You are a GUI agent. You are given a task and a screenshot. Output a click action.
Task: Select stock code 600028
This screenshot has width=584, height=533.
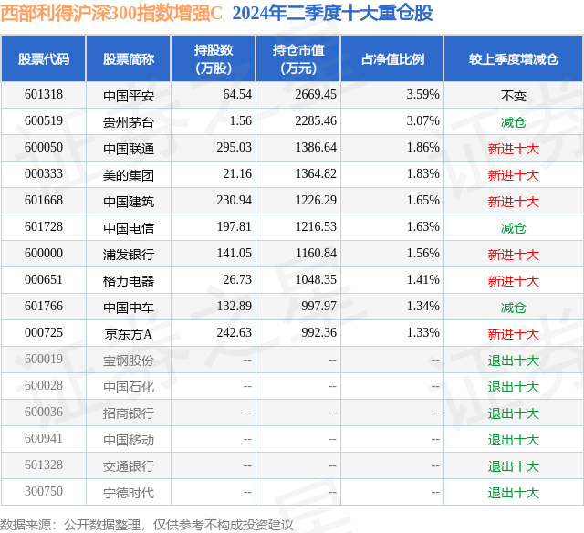(44, 385)
